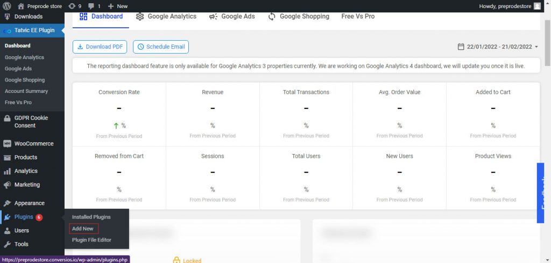551x263 pixels.
Task: Click the Marketing megaphone icon
Action: tap(7, 185)
